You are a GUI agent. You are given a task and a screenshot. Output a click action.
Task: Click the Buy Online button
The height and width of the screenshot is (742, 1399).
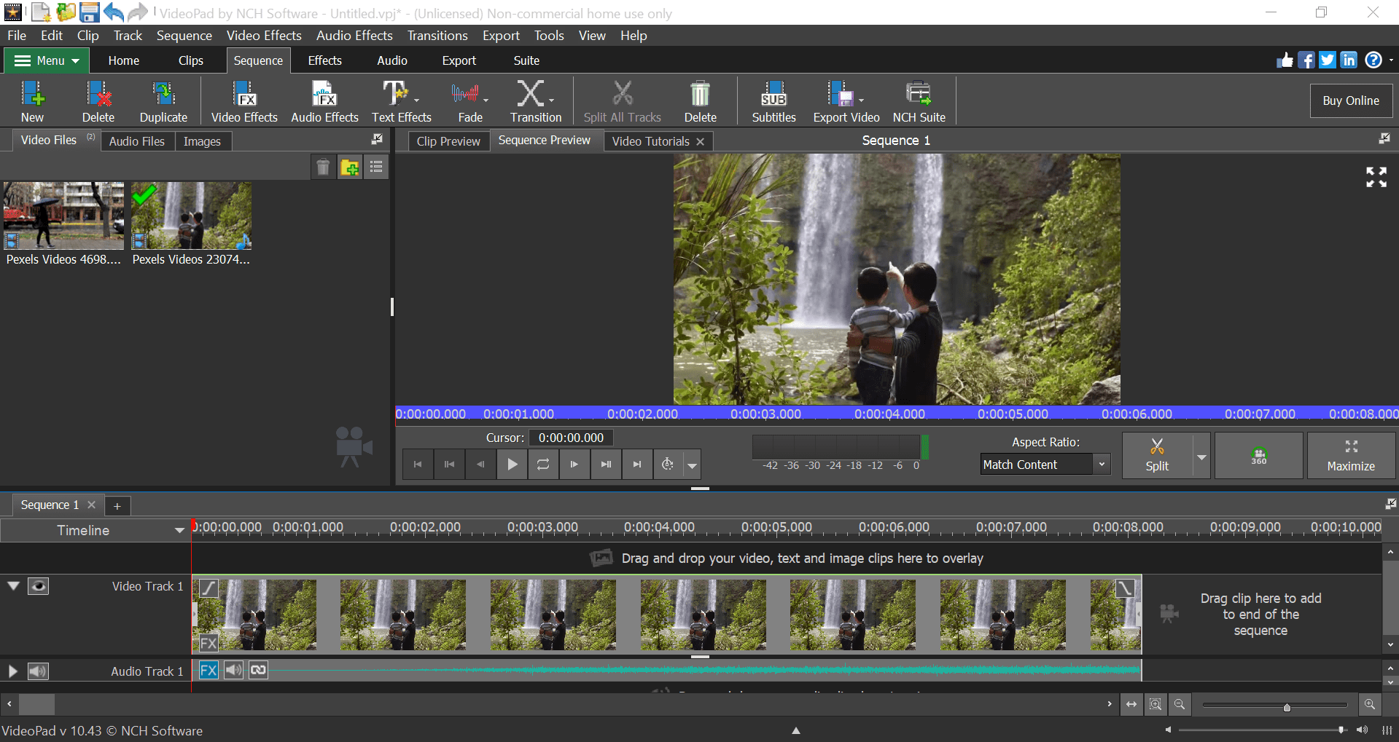pyautogui.click(x=1351, y=100)
